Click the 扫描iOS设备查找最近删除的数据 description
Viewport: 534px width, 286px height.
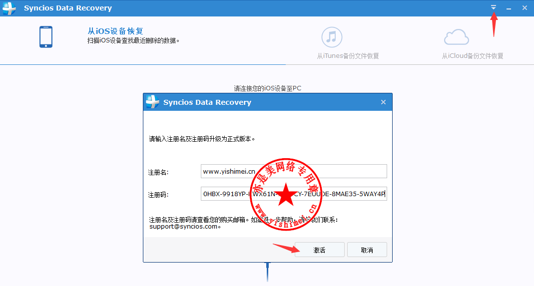pyautogui.click(x=133, y=40)
